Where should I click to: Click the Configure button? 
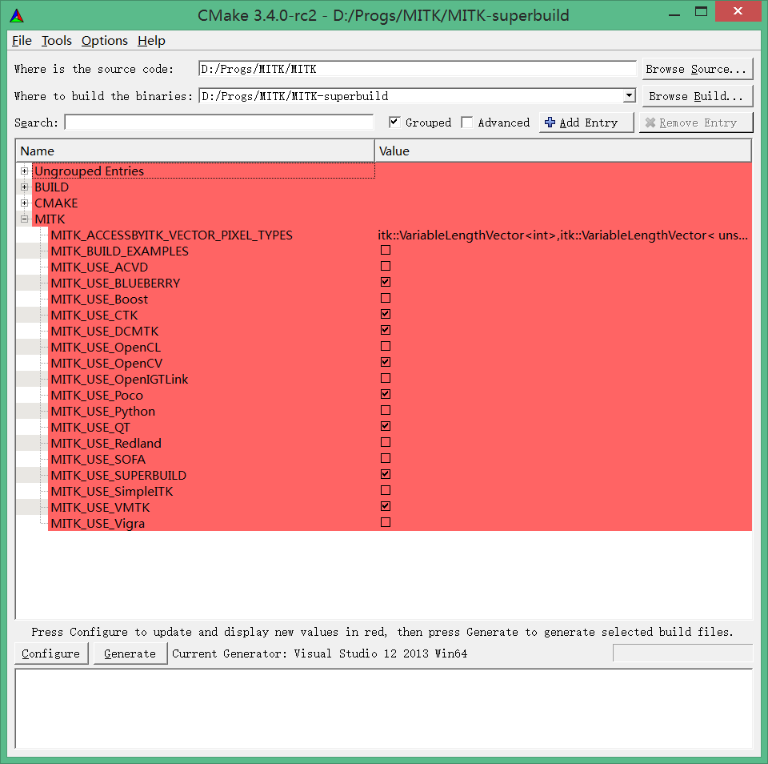click(x=51, y=653)
